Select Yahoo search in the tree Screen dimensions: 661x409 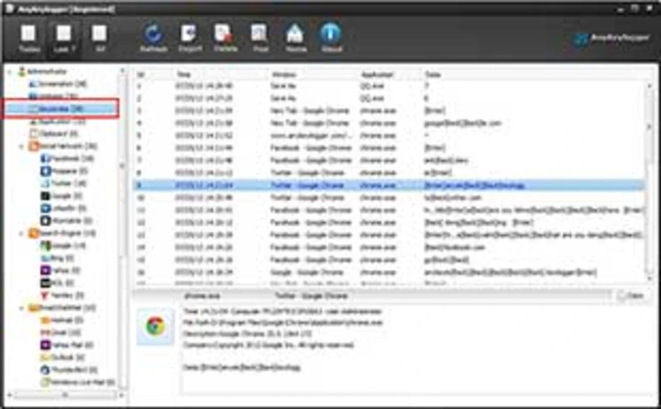tap(61, 270)
